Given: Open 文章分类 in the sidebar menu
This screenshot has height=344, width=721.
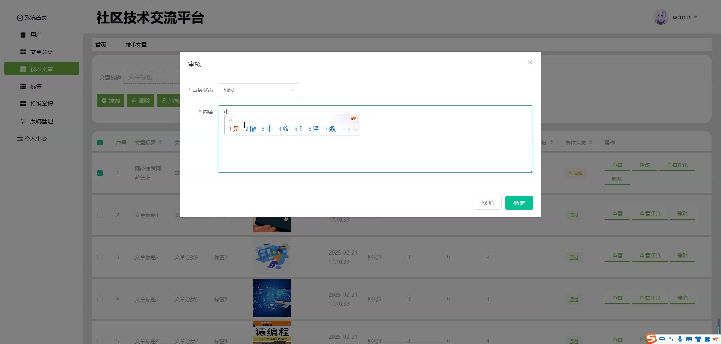Looking at the screenshot, I should pyautogui.click(x=41, y=52).
